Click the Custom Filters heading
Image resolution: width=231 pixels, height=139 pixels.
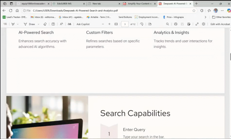click(x=100, y=33)
